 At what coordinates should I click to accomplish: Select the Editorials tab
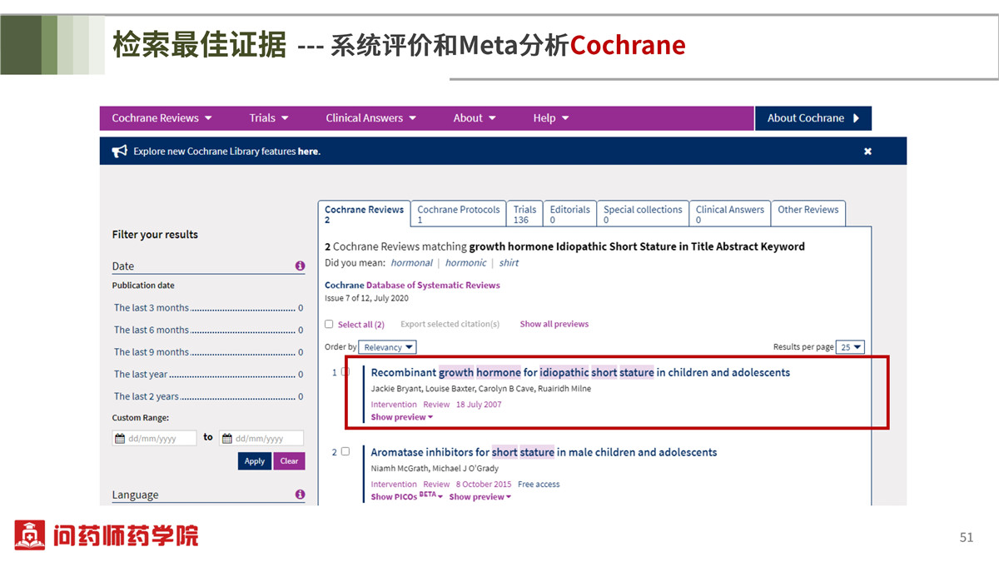tap(569, 214)
